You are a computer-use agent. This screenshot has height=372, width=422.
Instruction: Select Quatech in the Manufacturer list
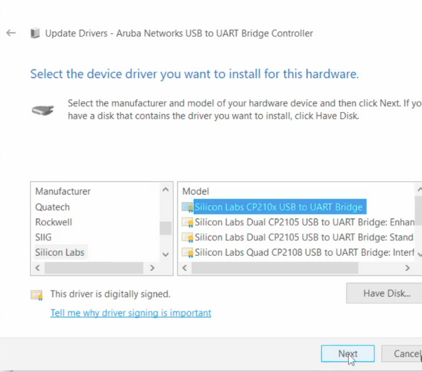tap(53, 207)
